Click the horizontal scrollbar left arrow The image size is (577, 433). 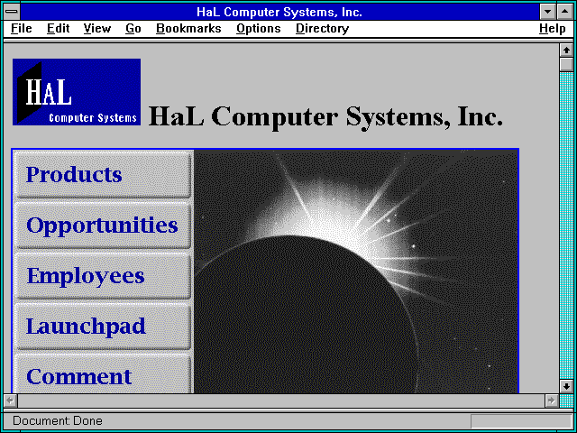click(11, 401)
